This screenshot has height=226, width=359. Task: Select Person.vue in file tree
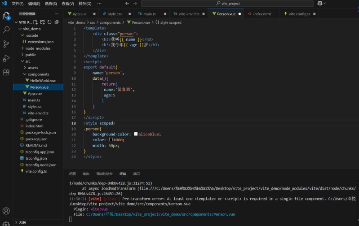(38, 87)
